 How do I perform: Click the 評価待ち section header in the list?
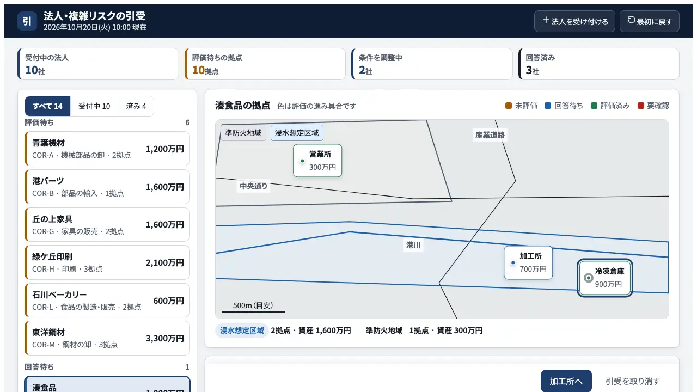39,122
